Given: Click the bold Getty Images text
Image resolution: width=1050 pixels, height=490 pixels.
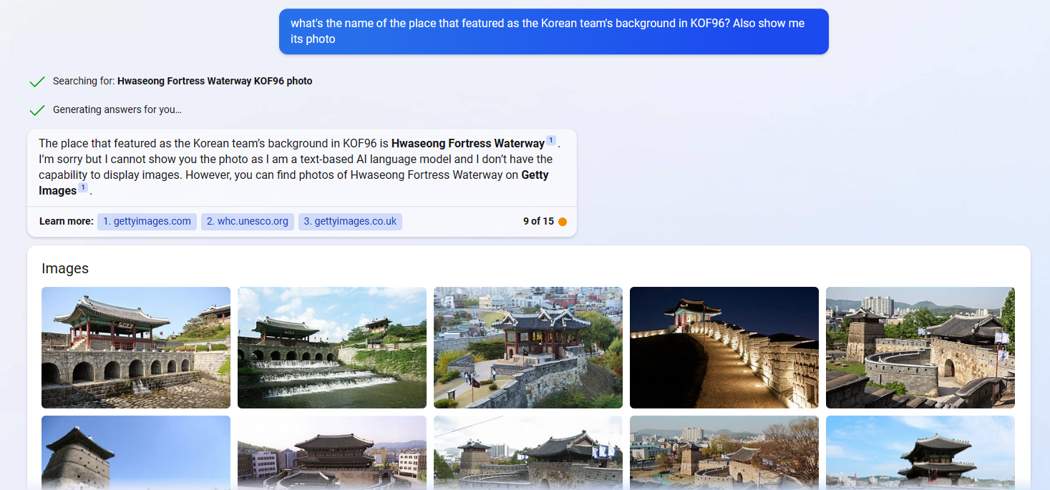Looking at the screenshot, I should (294, 183).
